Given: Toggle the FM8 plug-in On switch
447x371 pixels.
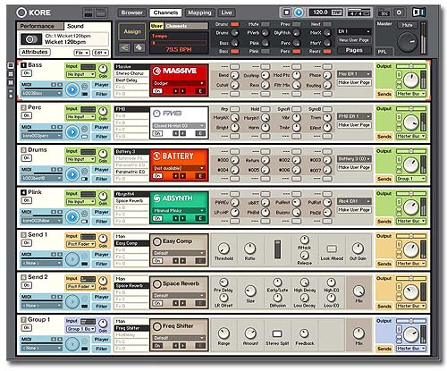Looking at the screenshot, I should [157, 133].
